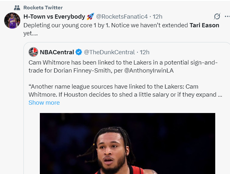The image size is (230, 174).
Task: Click NBACentral's blue verified badge
Action: [x=79, y=52]
